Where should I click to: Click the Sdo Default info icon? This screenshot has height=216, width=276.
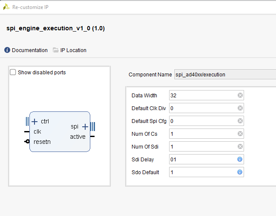(240, 172)
